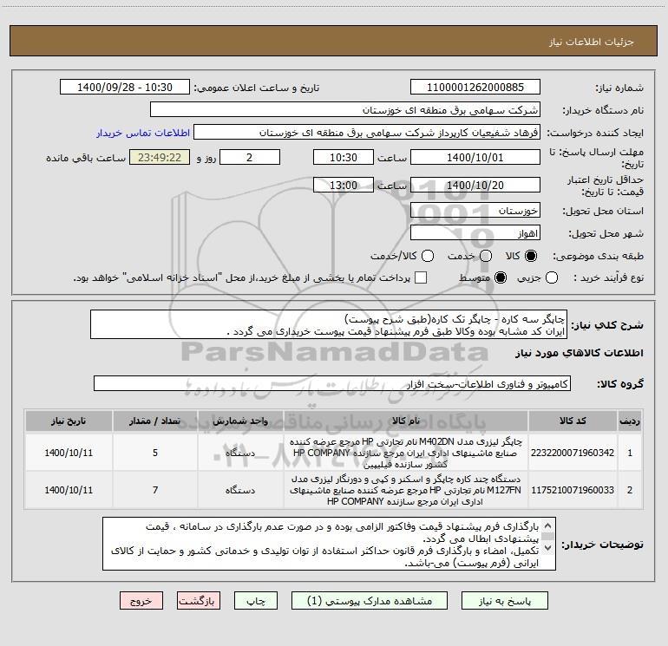Viewport: 668px width, 646px height.
Task: Click scroll up arrow in buyer notes
Action: pyautogui.click(x=548, y=525)
